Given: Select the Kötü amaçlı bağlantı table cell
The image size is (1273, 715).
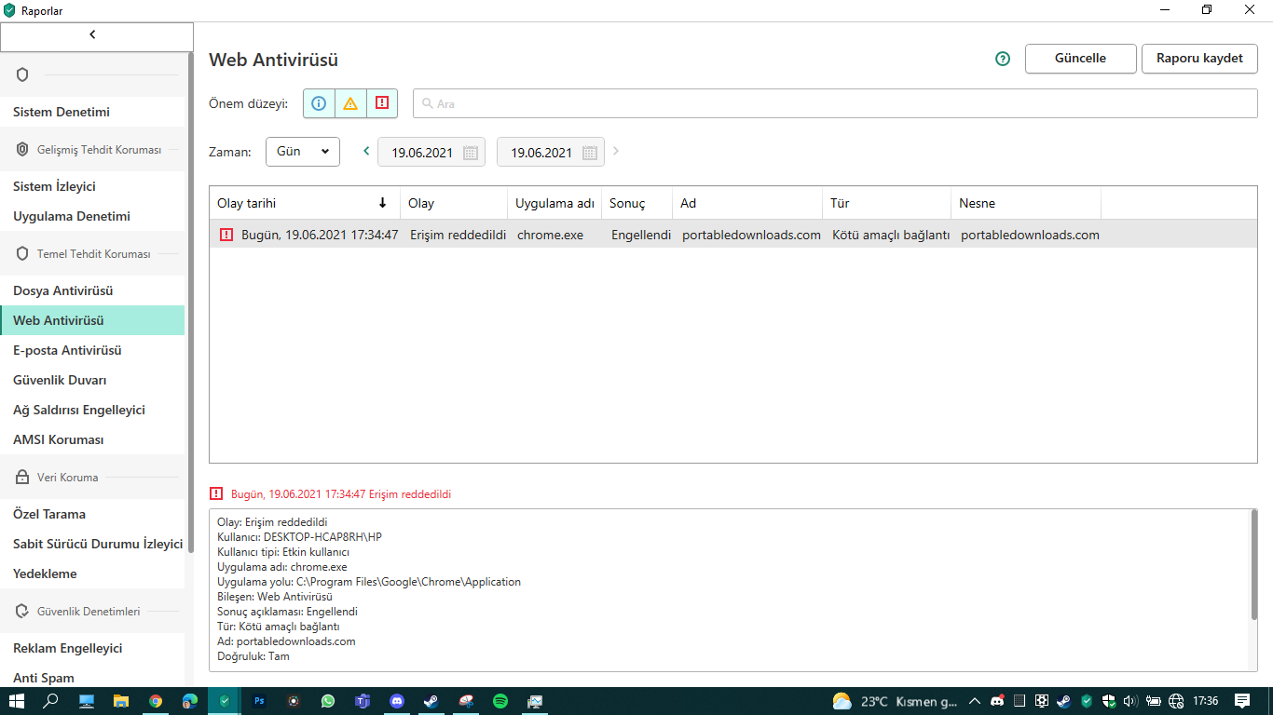Looking at the screenshot, I should 891,235.
